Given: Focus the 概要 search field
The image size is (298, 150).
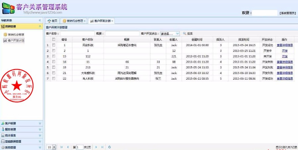Looking at the screenshot, I should pyautogui.click(x=122, y=34).
